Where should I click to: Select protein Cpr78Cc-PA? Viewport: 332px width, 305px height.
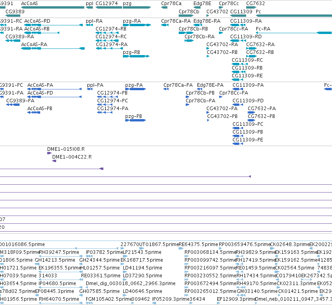(x=234, y=93)
